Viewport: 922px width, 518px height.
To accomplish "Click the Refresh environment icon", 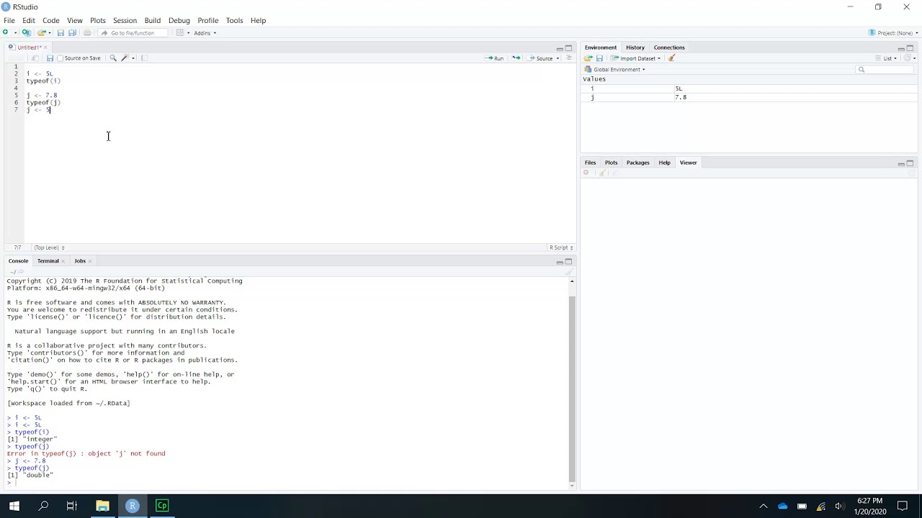I will point(908,58).
